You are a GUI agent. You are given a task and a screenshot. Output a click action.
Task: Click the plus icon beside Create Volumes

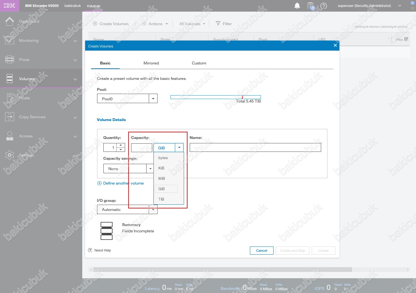[x=95, y=24]
